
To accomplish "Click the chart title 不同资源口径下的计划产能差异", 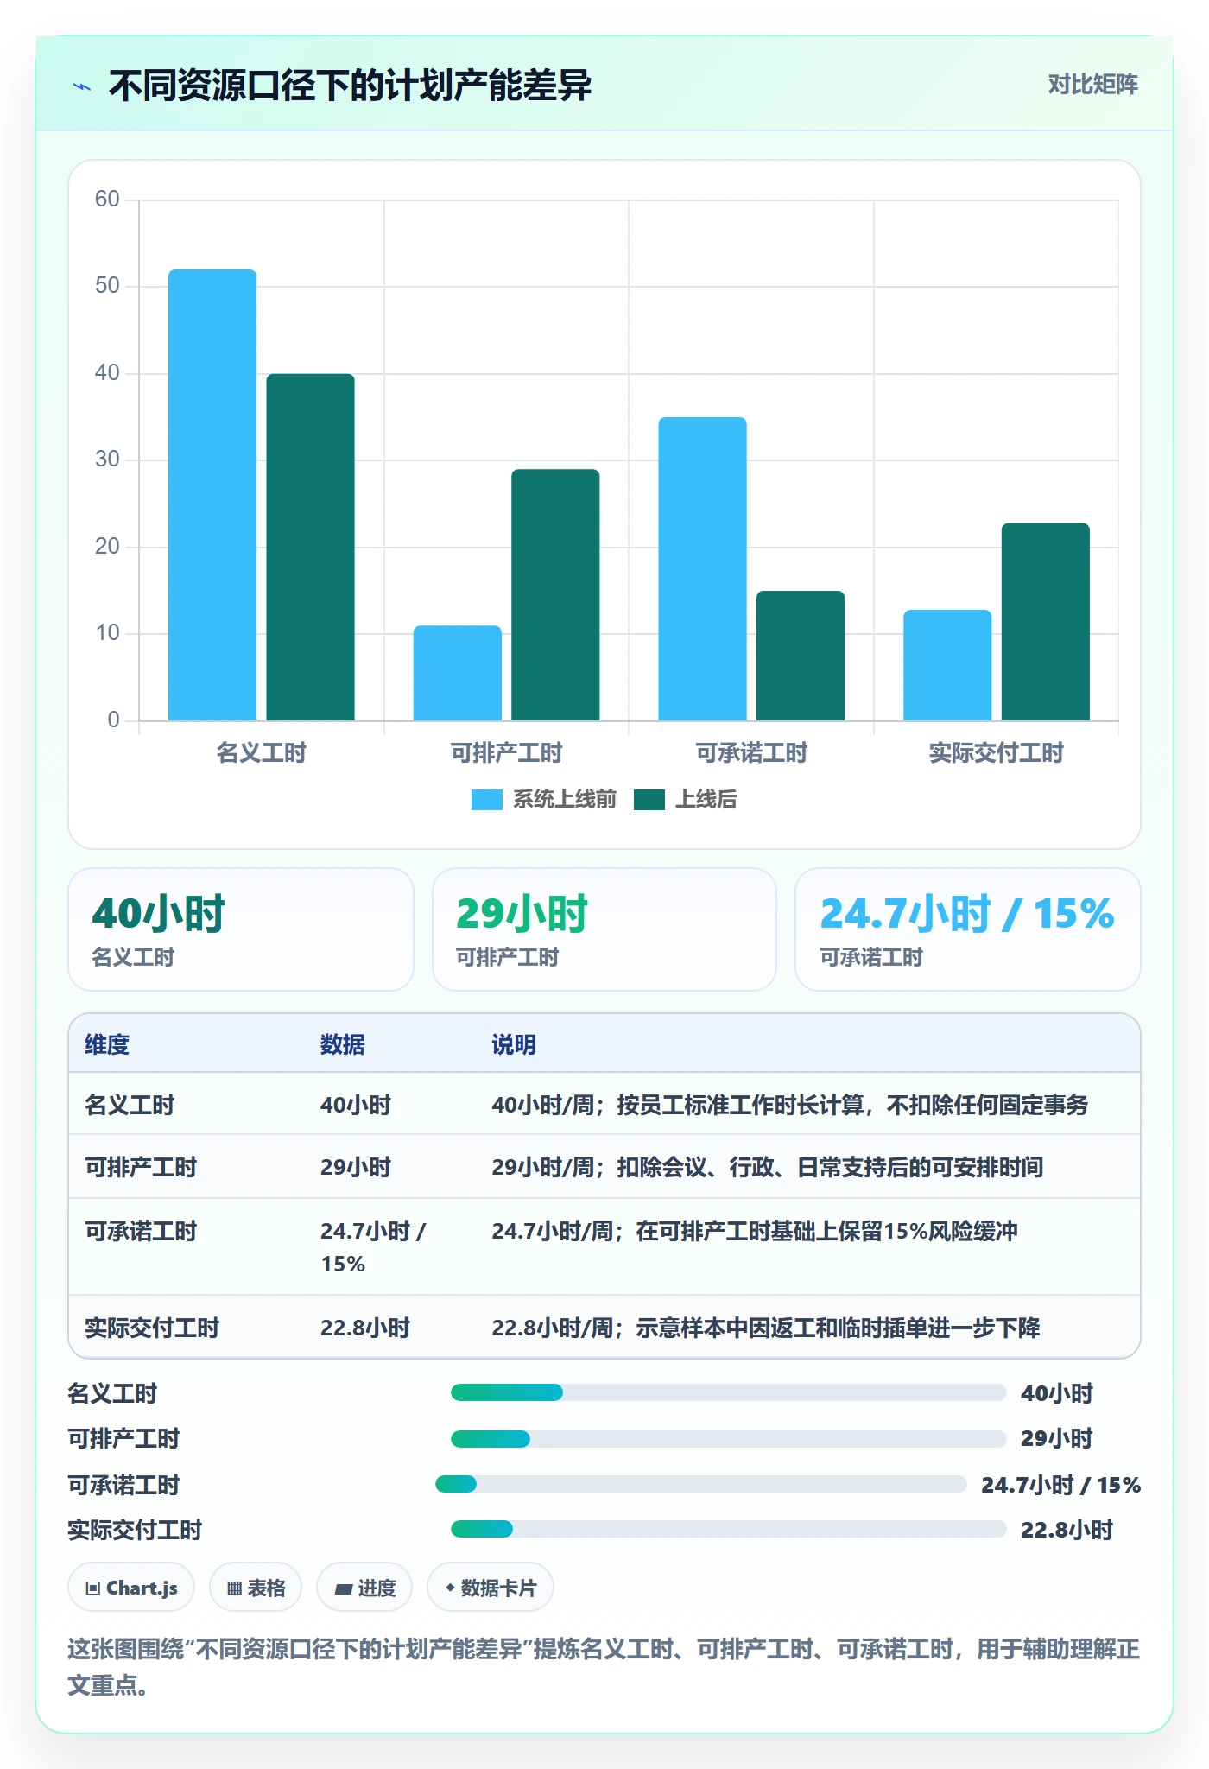I will (x=351, y=86).
